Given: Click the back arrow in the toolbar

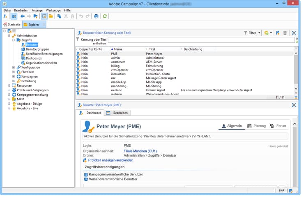Looking at the screenshot, I should pos(23,16).
